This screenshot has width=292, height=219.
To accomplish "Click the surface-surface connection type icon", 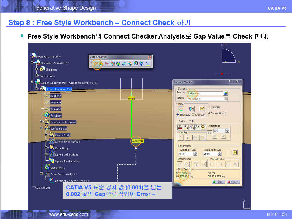I will click(192, 109).
